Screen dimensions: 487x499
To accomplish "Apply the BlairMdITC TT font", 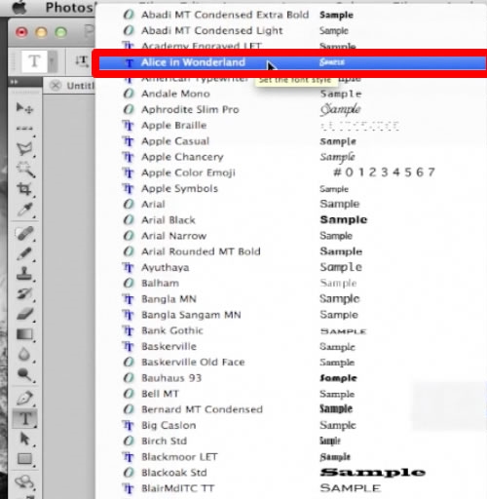I will (x=178, y=488).
